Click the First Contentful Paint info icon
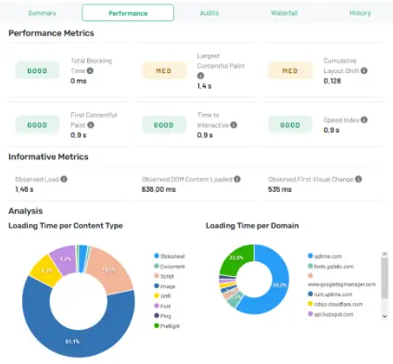The image size is (393, 364). pyautogui.click(x=91, y=125)
